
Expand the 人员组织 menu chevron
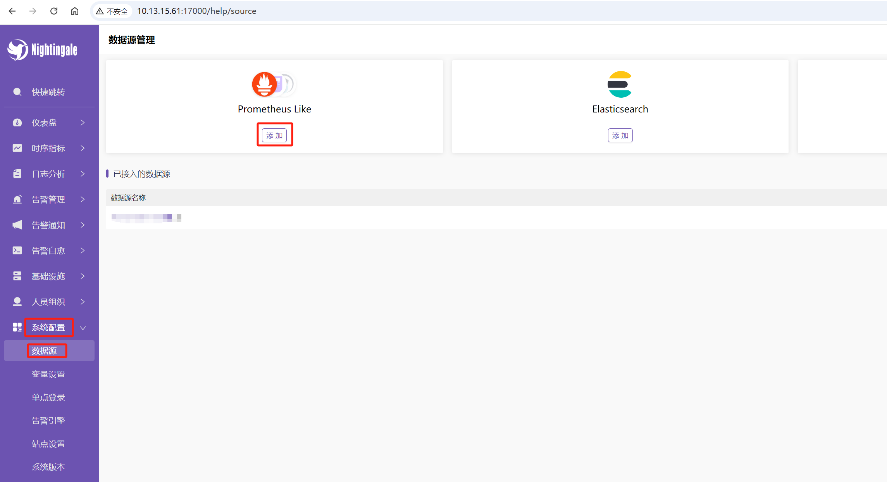click(x=83, y=302)
